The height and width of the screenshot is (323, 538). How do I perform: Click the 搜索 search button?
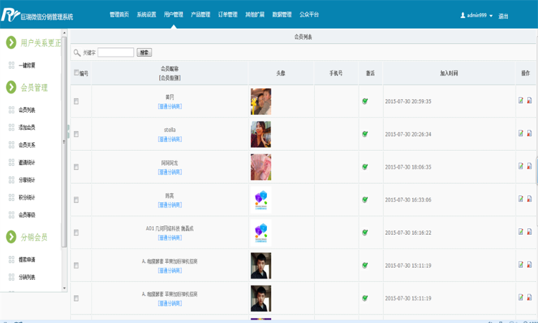[144, 52]
